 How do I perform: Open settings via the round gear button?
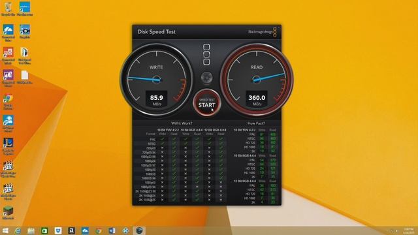[x=206, y=78]
